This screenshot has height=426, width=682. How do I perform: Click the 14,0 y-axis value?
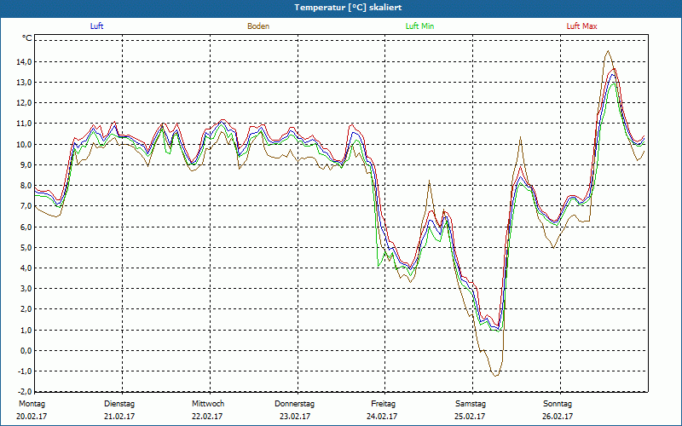[25, 61]
